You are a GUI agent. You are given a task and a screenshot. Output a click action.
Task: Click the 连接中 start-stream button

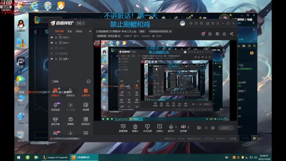pos(226,128)
